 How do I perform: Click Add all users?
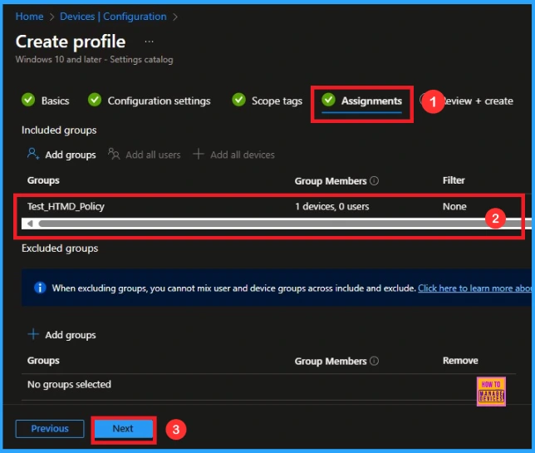pos(153,155)
